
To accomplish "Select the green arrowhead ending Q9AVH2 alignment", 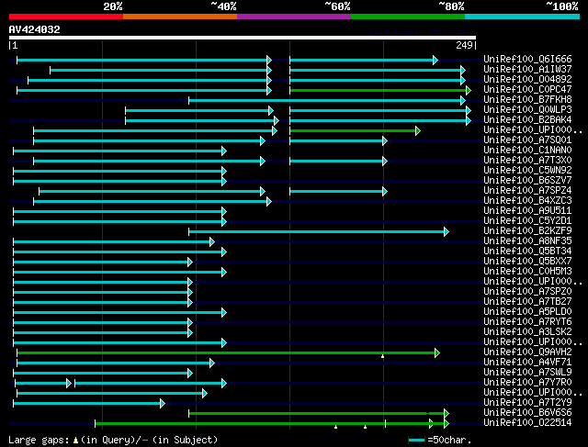I will pyautogui.click(x=437, y=353).
